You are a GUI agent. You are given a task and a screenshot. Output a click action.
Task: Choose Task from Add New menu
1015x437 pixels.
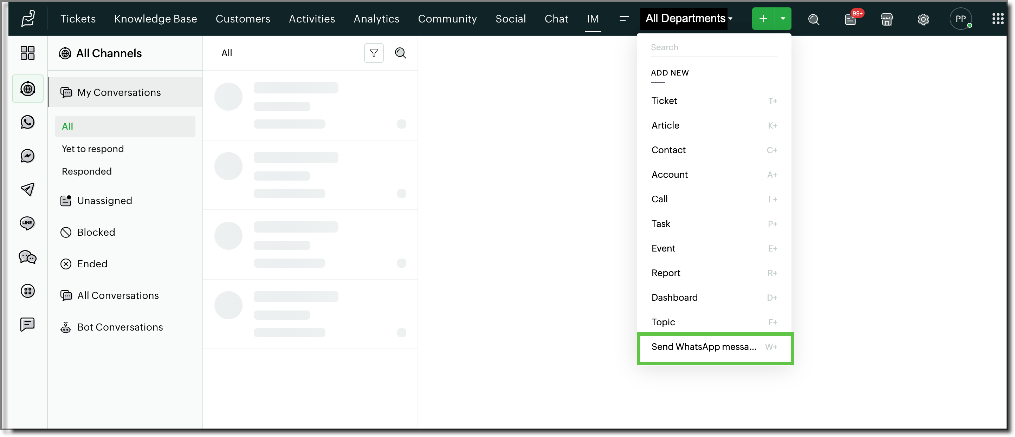[713, 224]
